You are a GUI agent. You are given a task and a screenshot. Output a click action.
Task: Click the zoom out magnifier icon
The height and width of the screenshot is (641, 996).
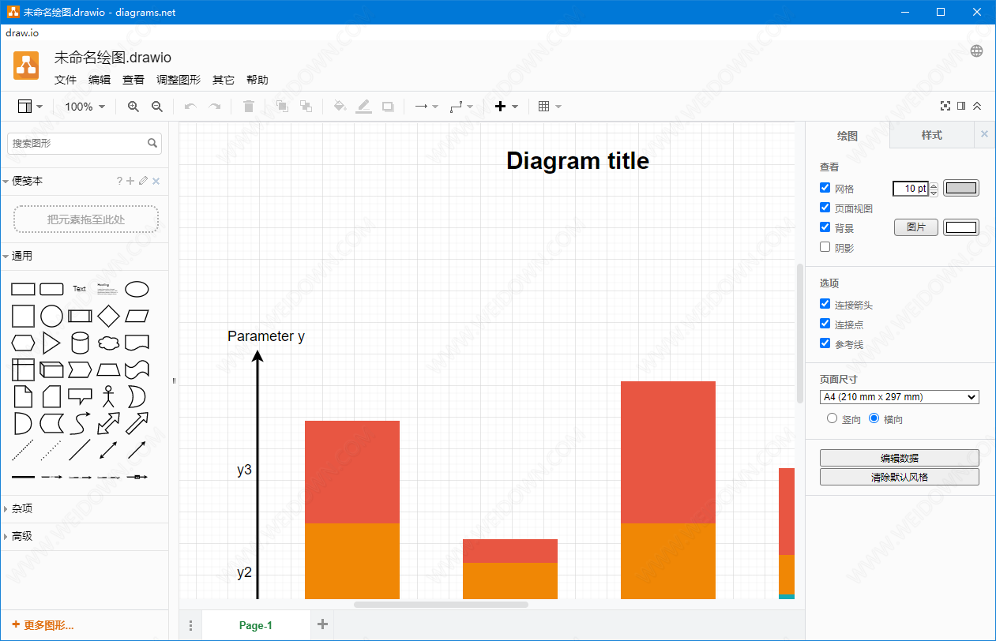tap(157, 107)
